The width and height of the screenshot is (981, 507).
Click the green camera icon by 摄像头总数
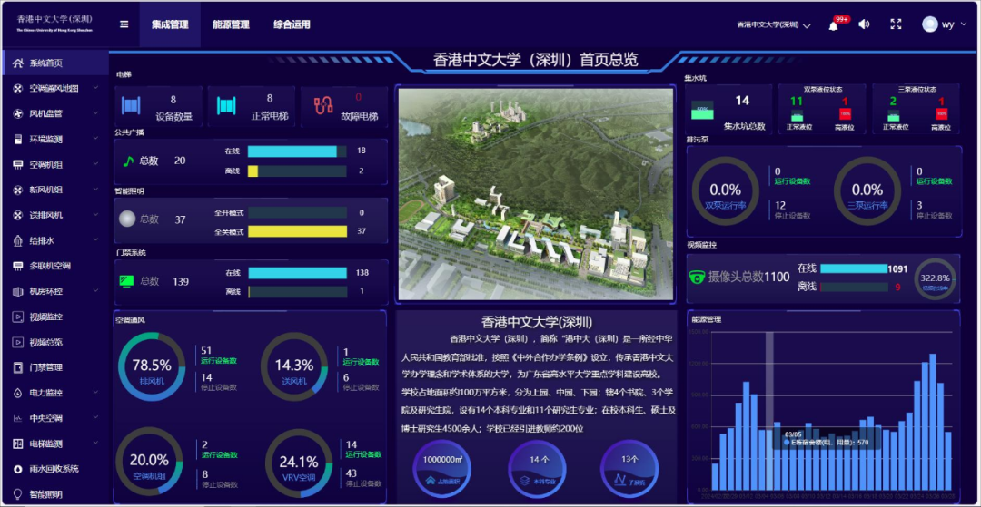[697, 277]
